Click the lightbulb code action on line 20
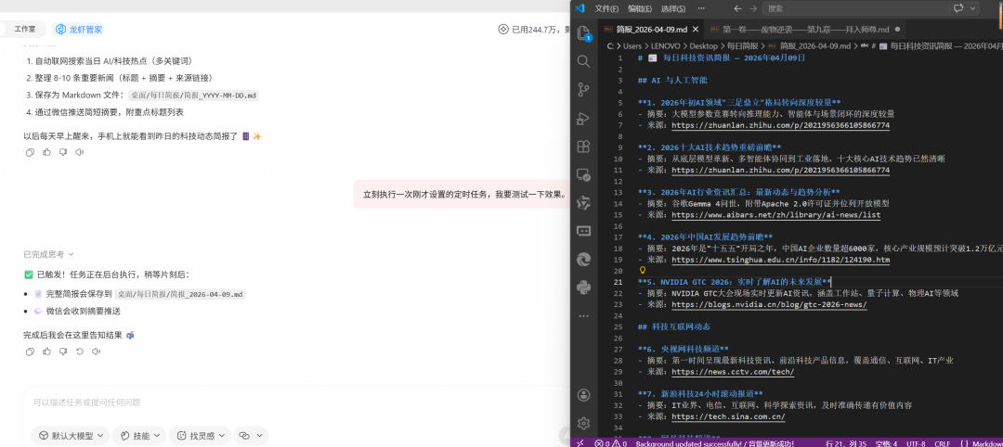This screenshot has width=1003, height=447. click(x=643, y=270)
